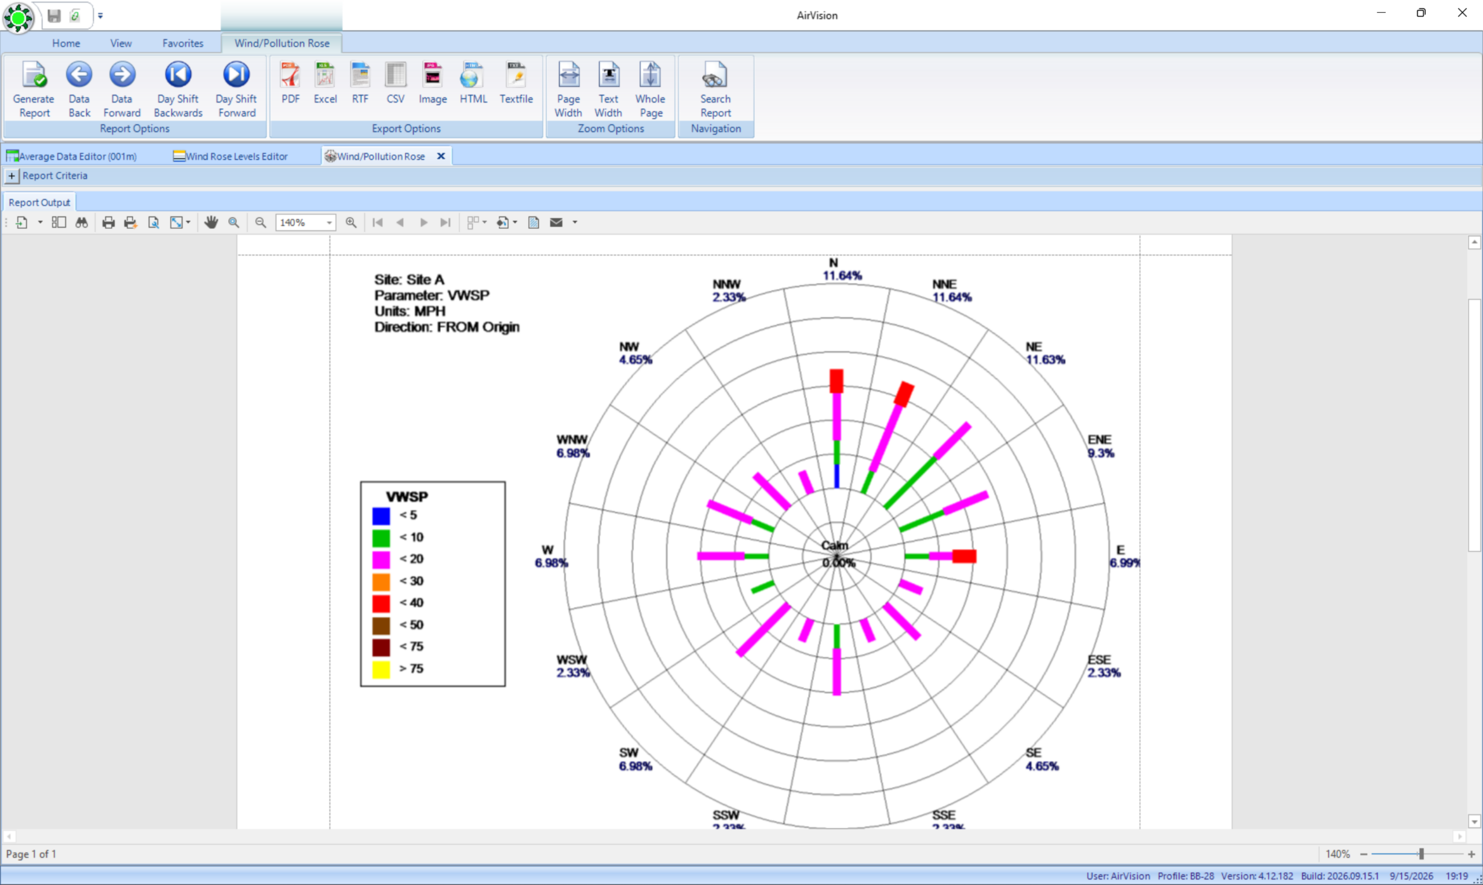Click the zoom slider plus button
Screen dimensions: 1483x885
pyautogui.click(x=1471, y=854)
